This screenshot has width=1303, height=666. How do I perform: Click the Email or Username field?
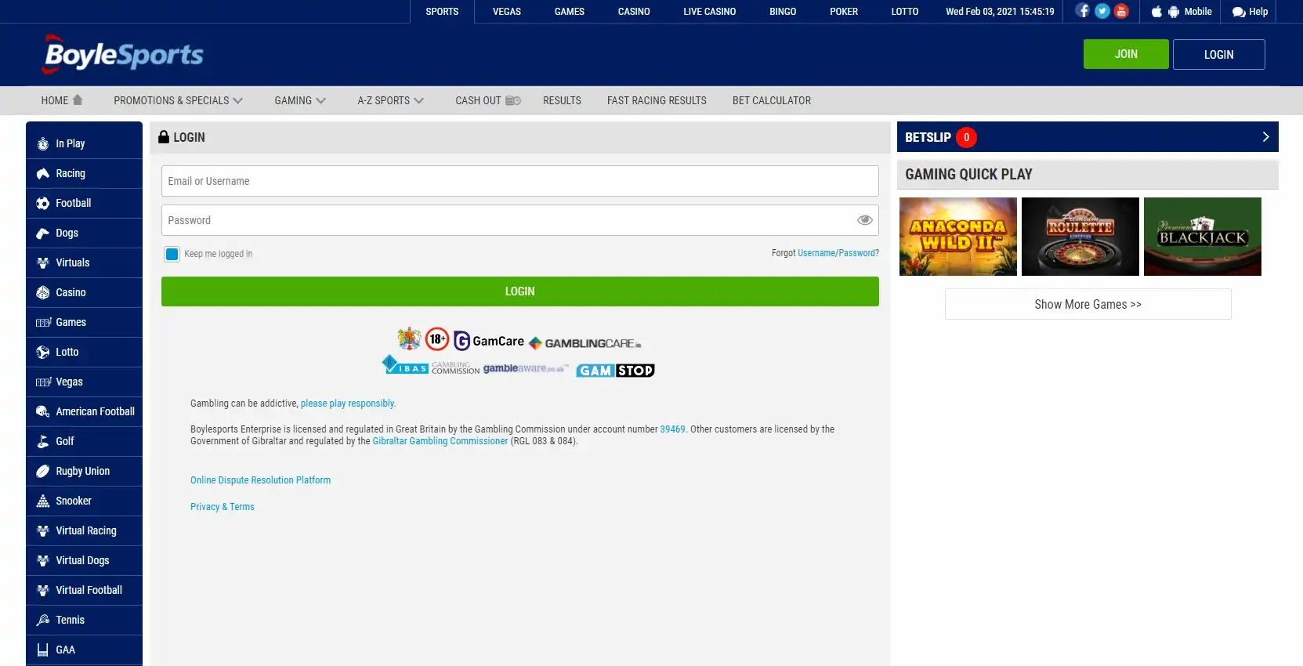click(x=519, y=181)
